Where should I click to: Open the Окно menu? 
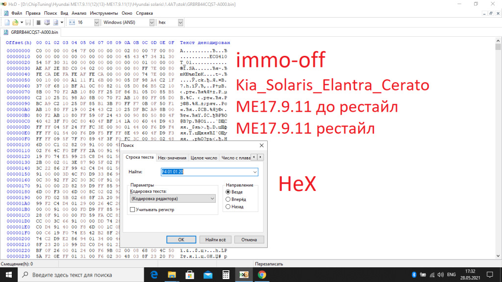(x=127, y=13)
